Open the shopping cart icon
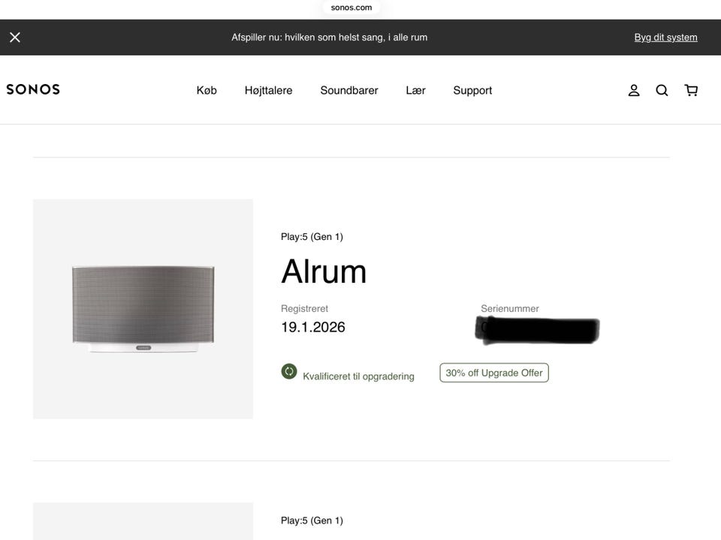 [x=691, y=90]
